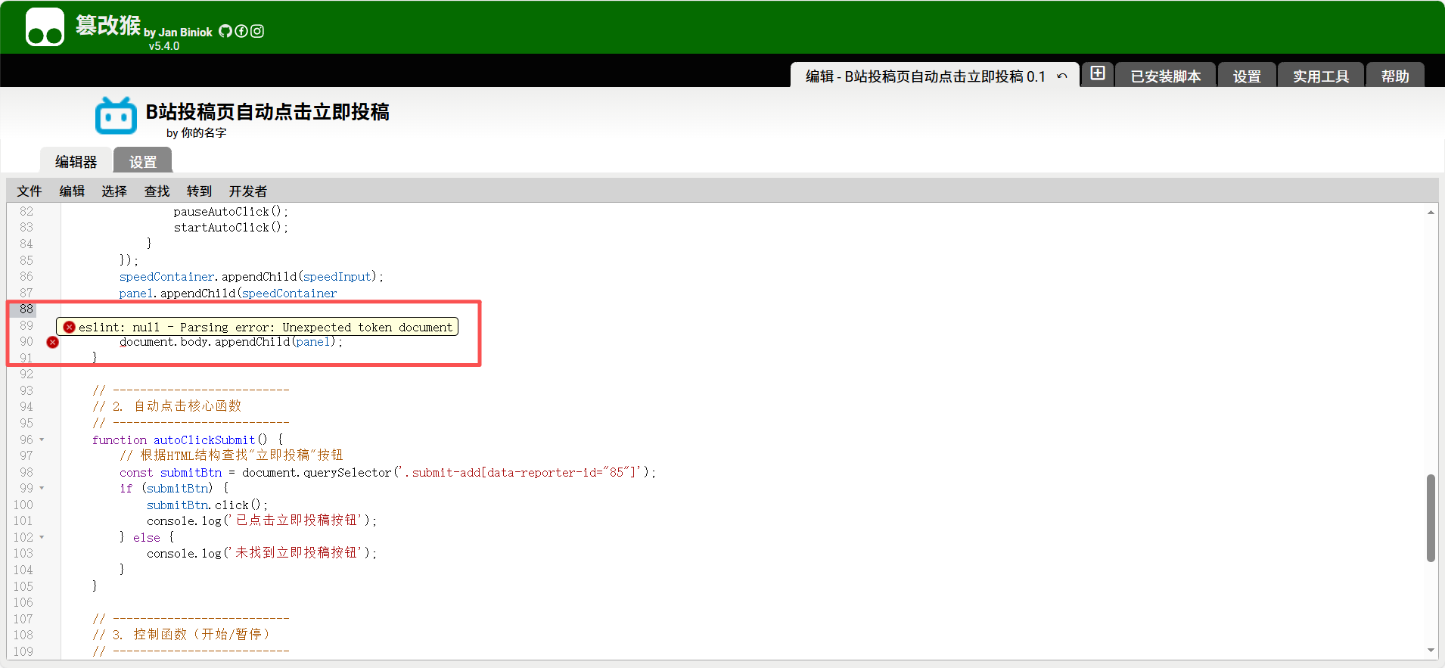Click the blue Bilibili script icon

[116, 116]
